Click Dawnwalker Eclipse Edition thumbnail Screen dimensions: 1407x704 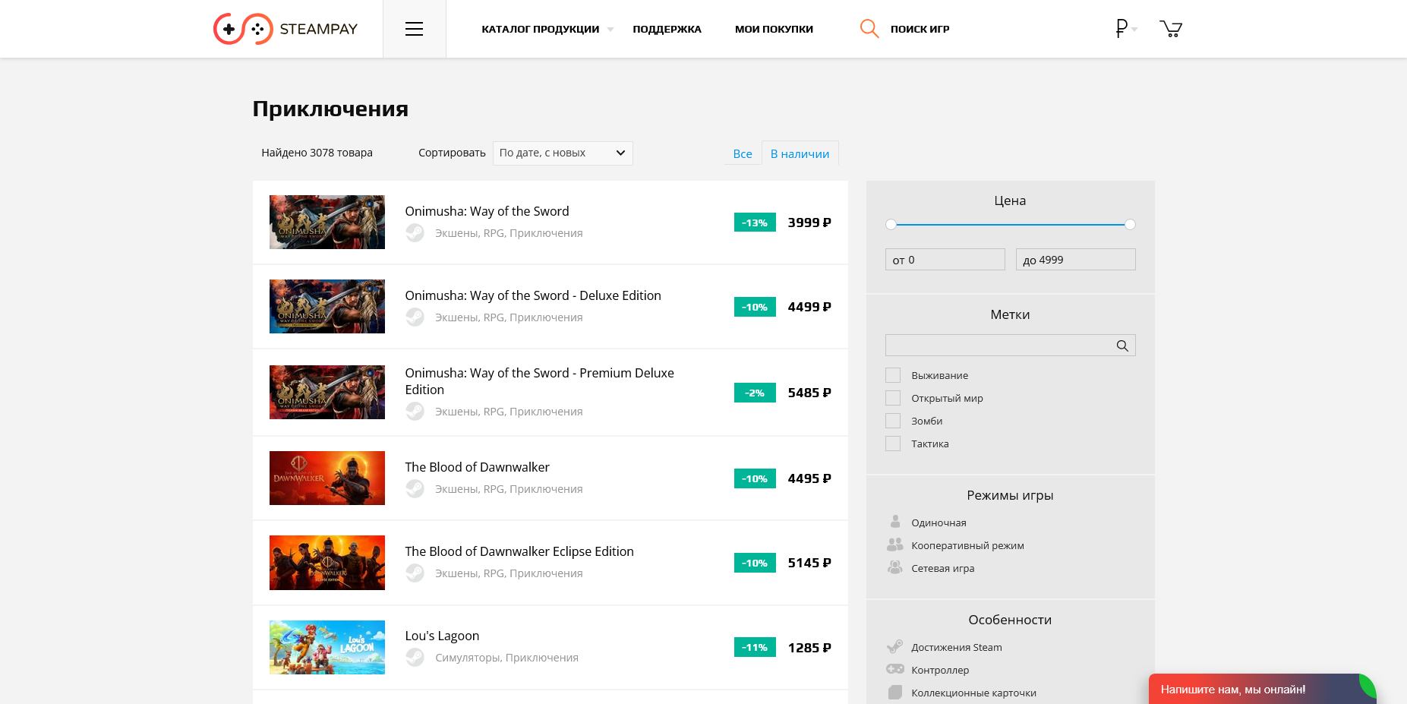(327, 563)
